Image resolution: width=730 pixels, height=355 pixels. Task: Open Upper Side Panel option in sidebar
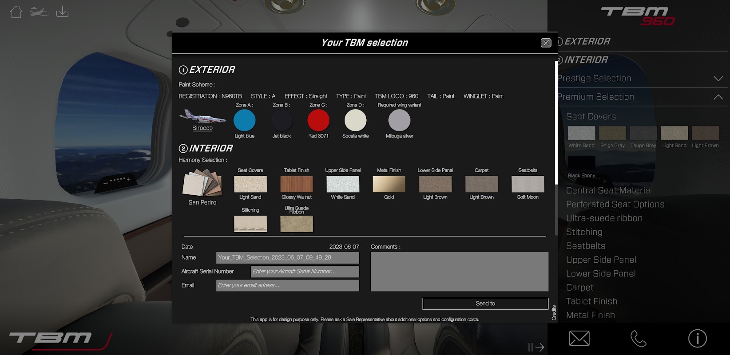(x=601, y=260)
